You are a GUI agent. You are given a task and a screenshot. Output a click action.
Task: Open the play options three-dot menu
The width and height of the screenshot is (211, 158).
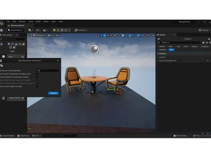[x=69, y=30]
